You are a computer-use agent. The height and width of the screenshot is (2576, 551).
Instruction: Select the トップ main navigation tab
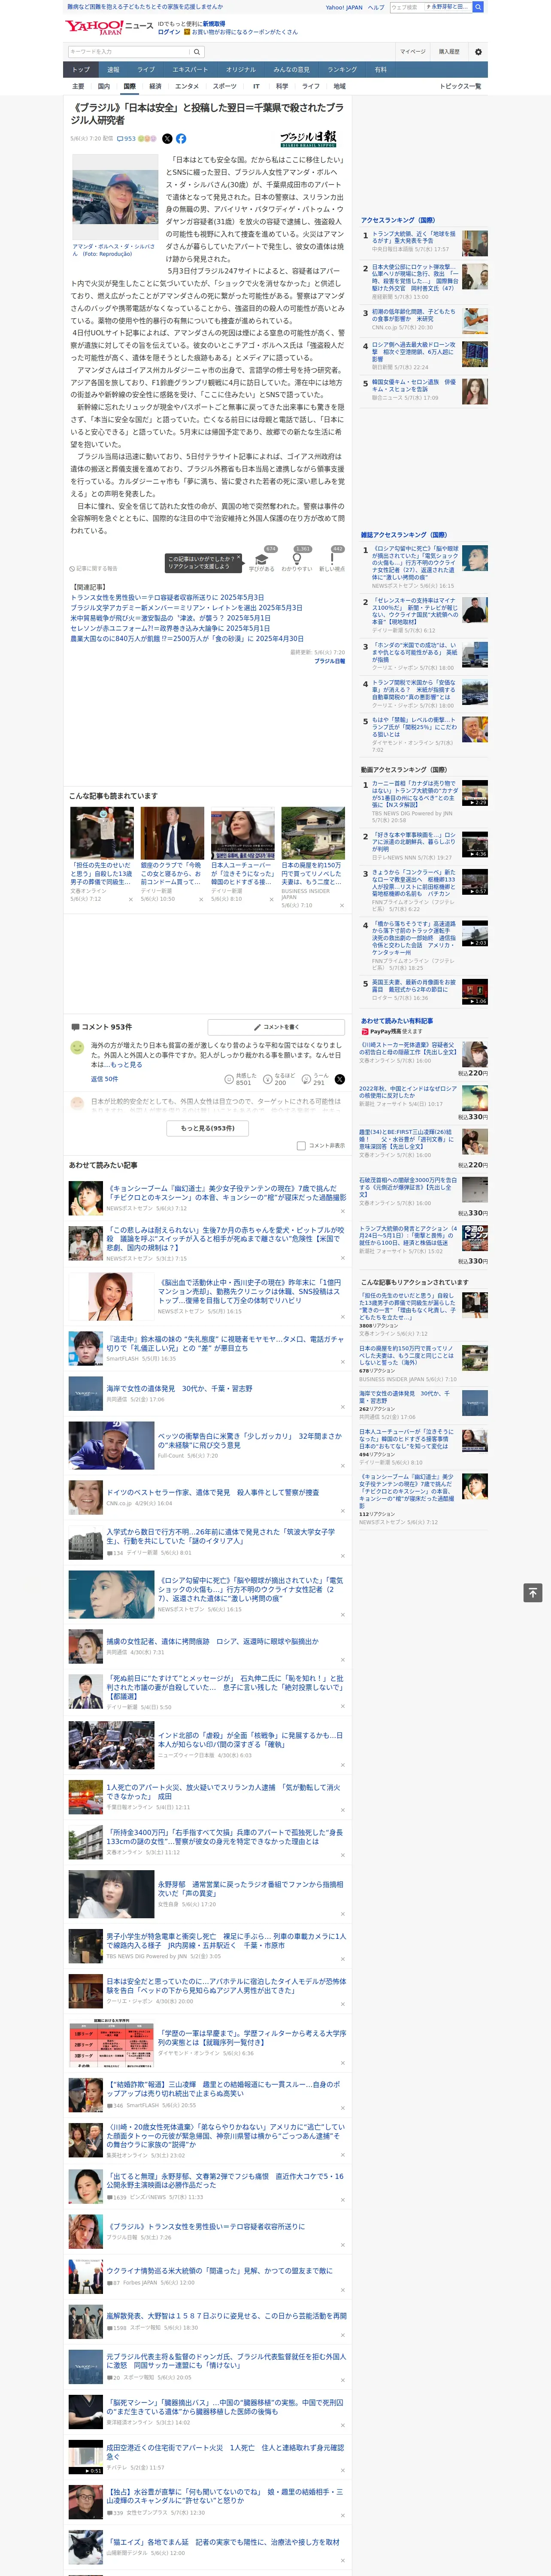81,70
